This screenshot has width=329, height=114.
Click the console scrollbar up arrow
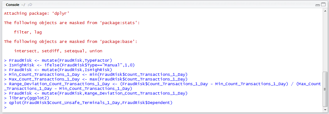pos(325,11)
